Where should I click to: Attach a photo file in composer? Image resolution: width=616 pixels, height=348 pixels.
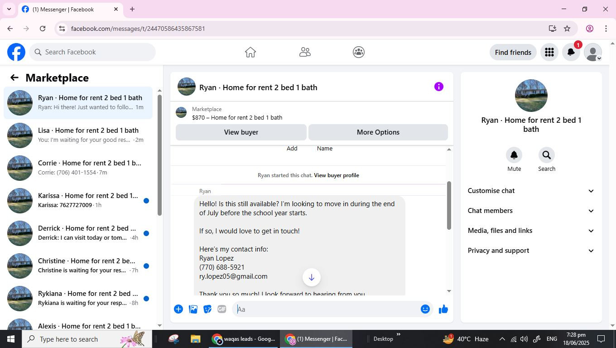pos(193,309)
